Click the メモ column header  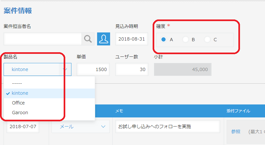pyautogui.click(x=119, y=111)
